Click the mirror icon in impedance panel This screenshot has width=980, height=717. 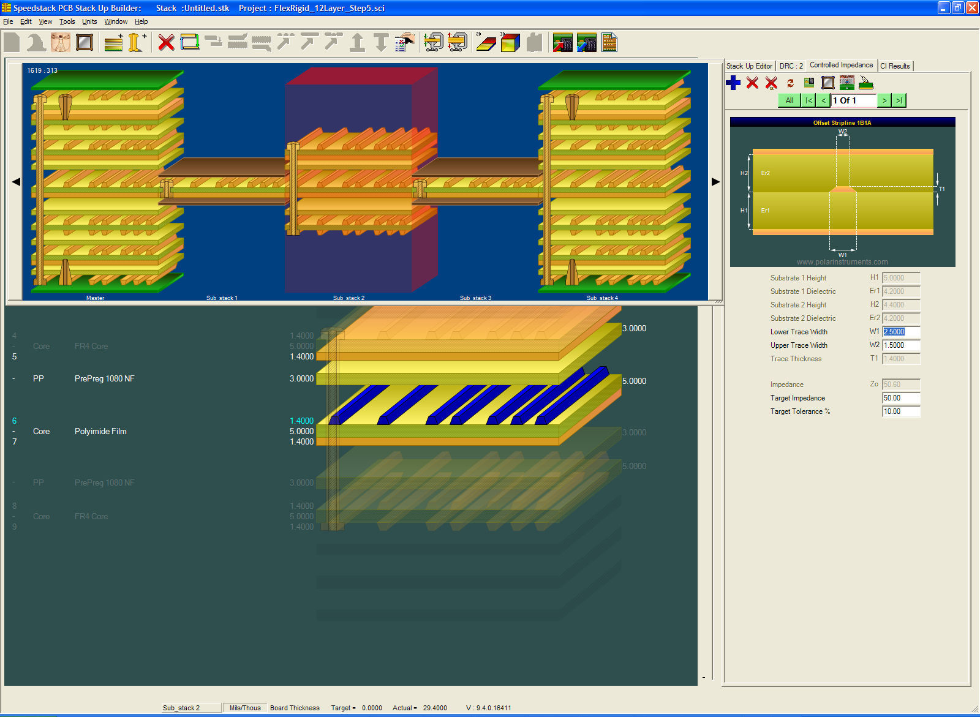828,82
